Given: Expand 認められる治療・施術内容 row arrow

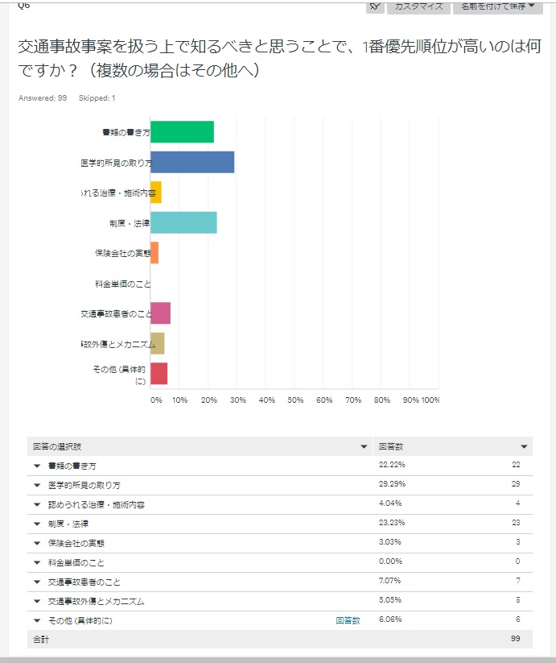Looking at the screenshot, I should tap(37, 505).
